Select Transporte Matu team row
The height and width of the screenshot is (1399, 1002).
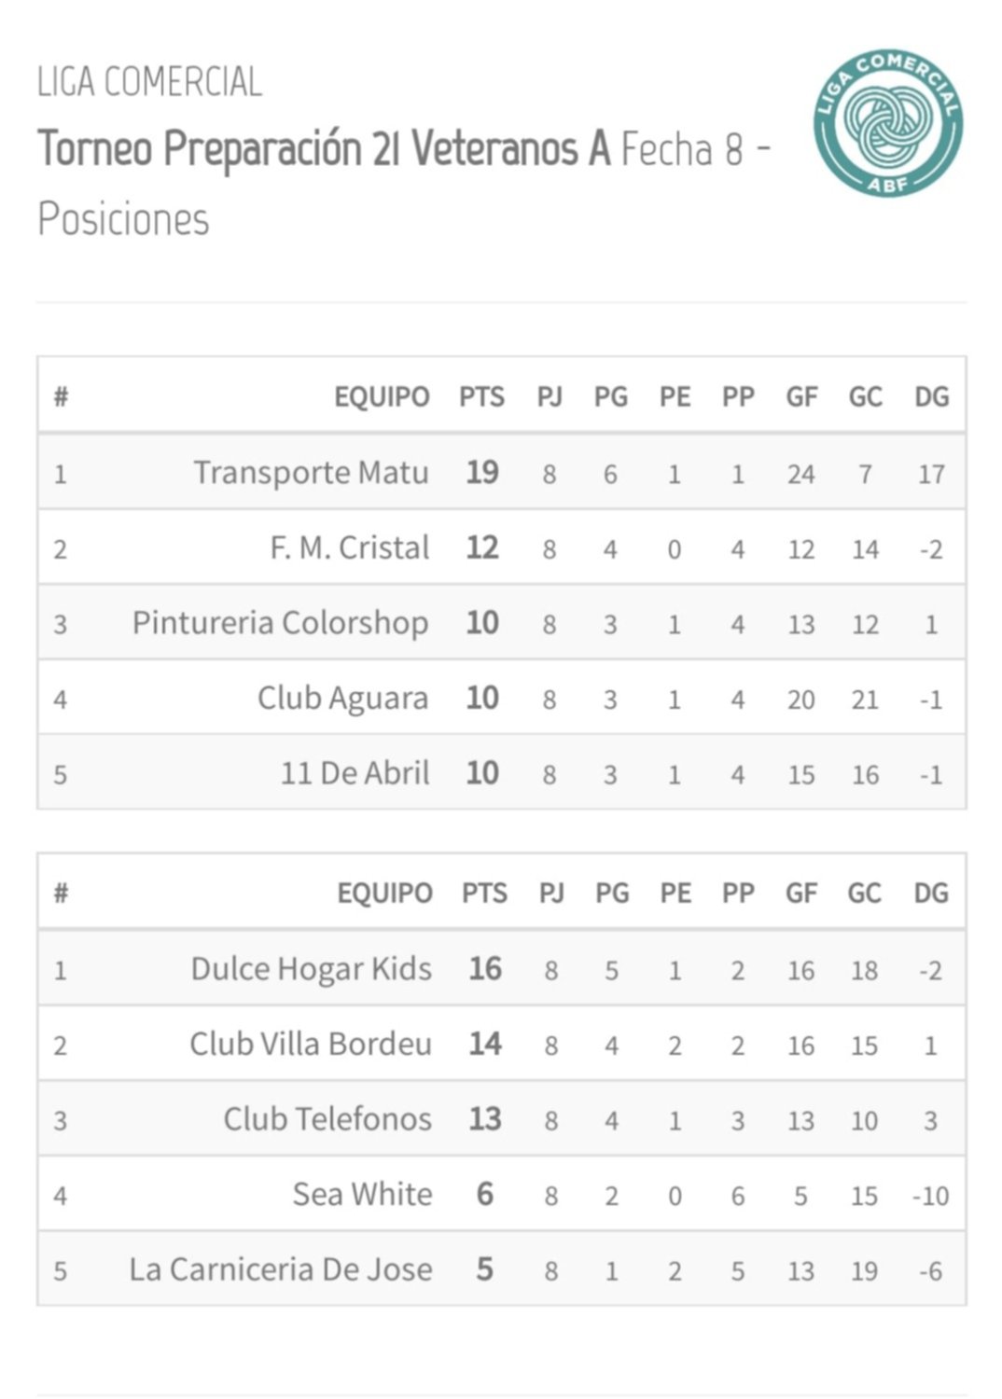click(502, 472)
